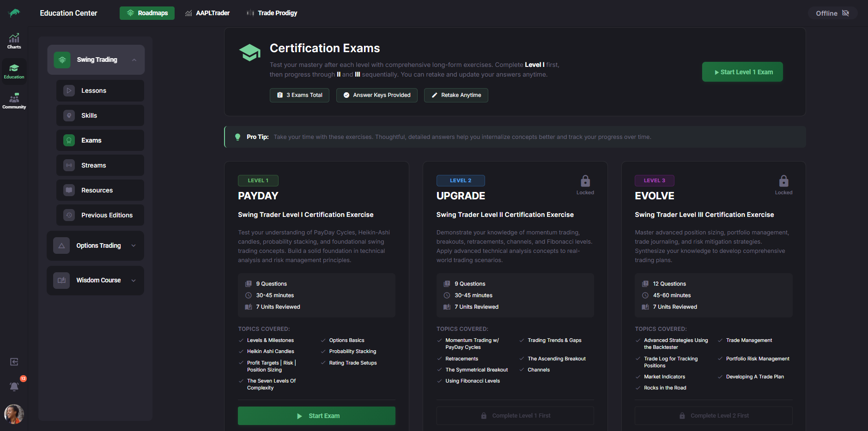Switch to the AAPLTrader tab

(x=207, y=13)
